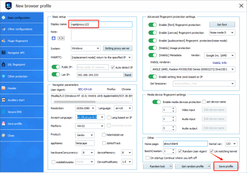Screen dimensions: 247x173
Task: Click the Auxiliary start sidebar icon
Action: (4, 100)
